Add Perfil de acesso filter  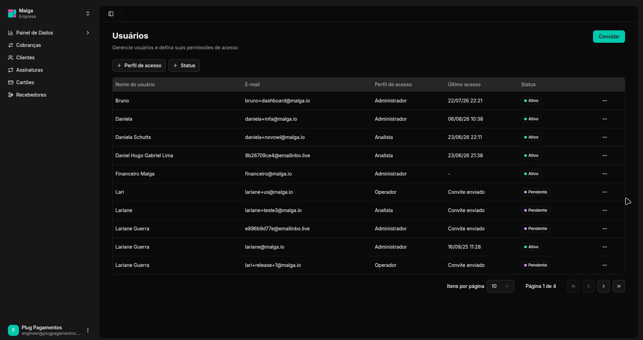(139, 66)
